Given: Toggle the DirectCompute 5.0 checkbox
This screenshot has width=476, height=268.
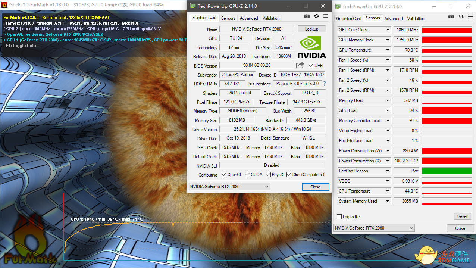Looking at the screenshot, I should [x=289, y=175].
